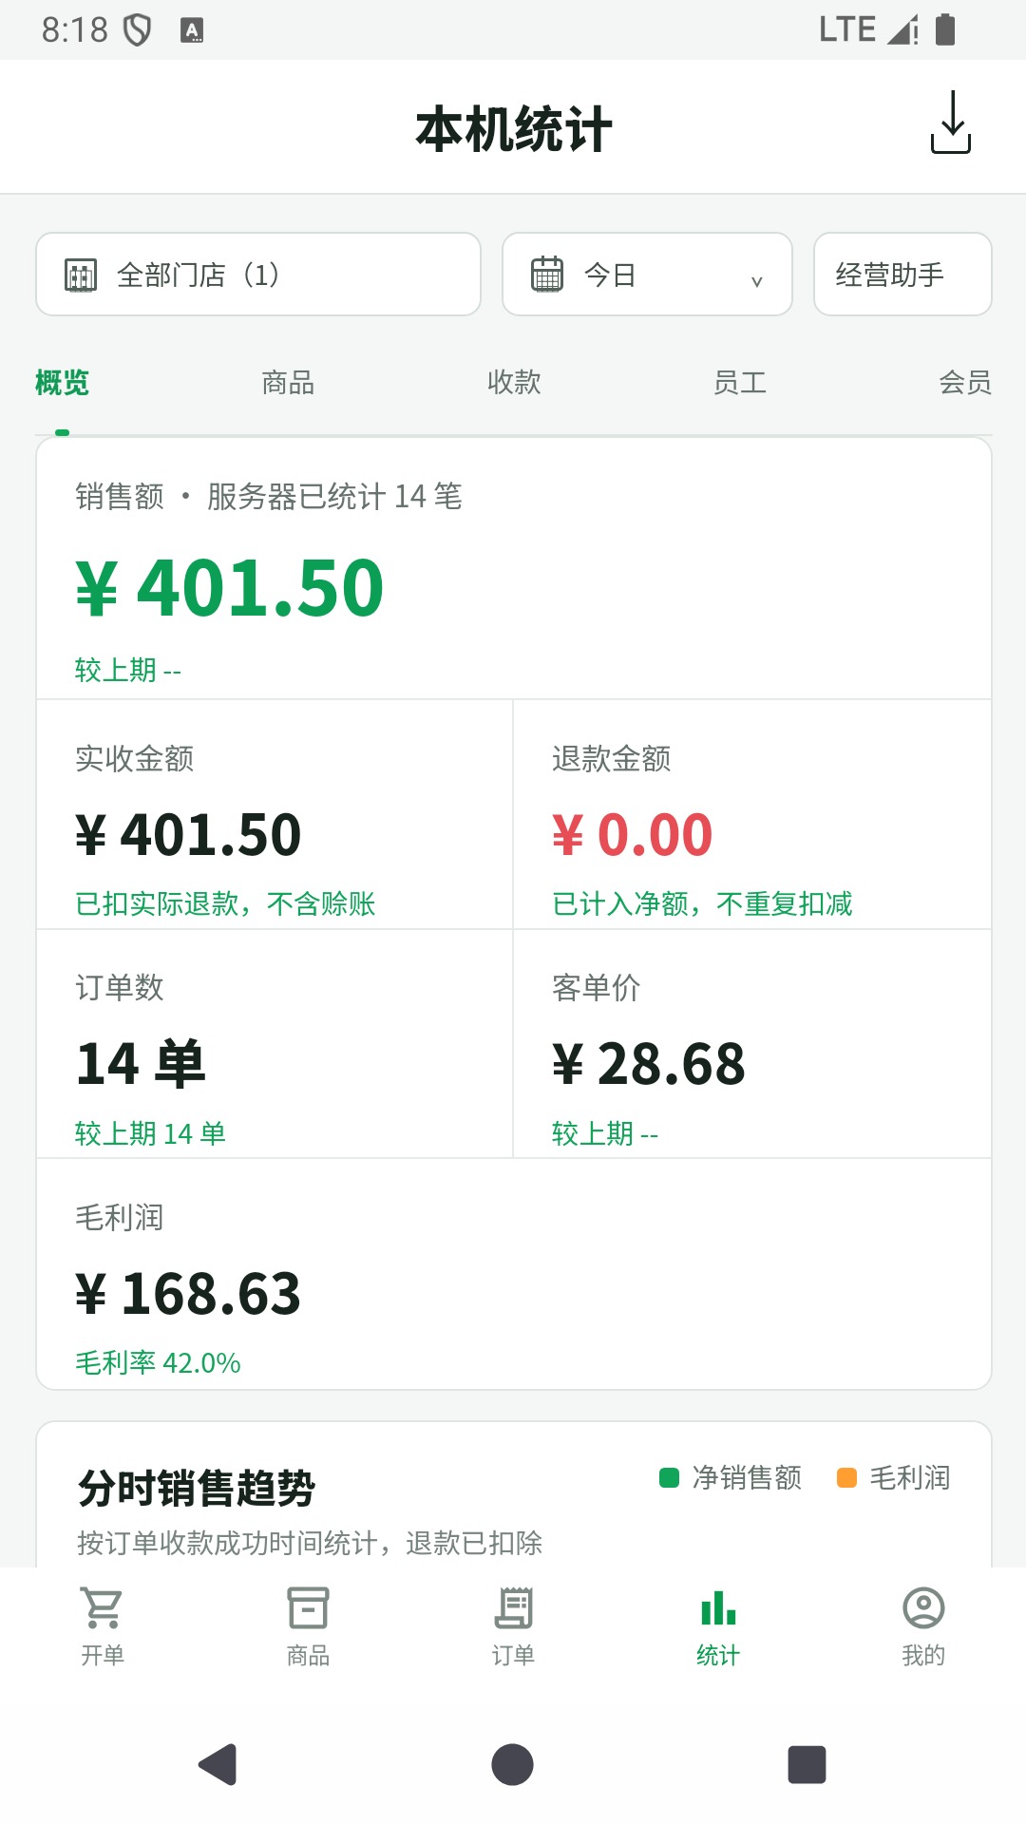Toggle the 净销售额 green legend
This screenshot has width=1026, height=1824.
pyautogui.click(x=731, y=1477)
